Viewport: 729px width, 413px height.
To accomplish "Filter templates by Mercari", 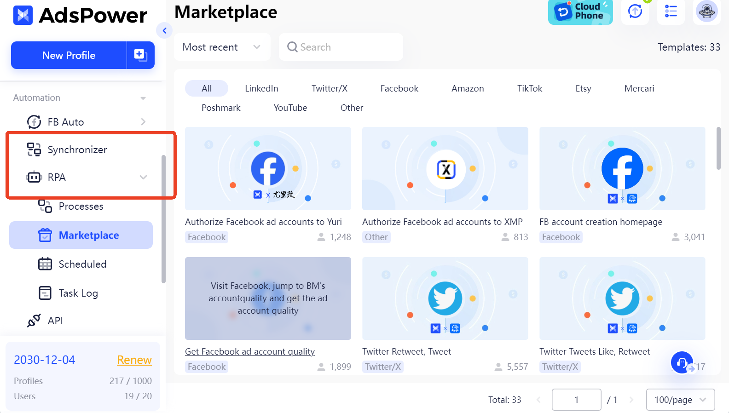I will click(639, 88).
